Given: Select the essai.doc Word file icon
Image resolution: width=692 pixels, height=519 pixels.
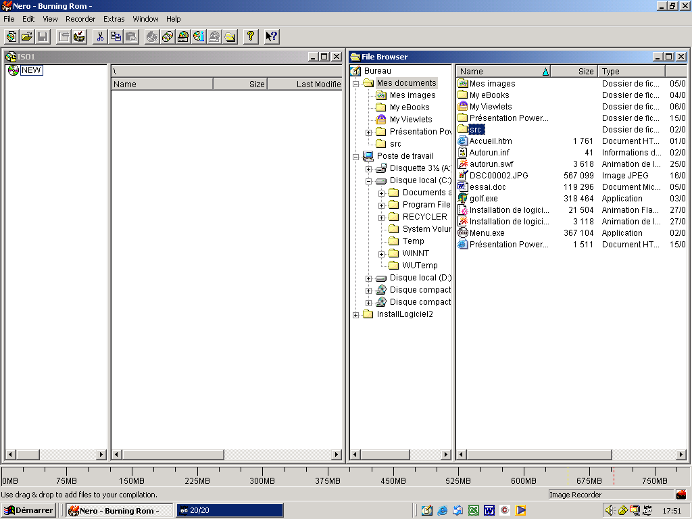Looking at the screenshot, I should point(462,187).
